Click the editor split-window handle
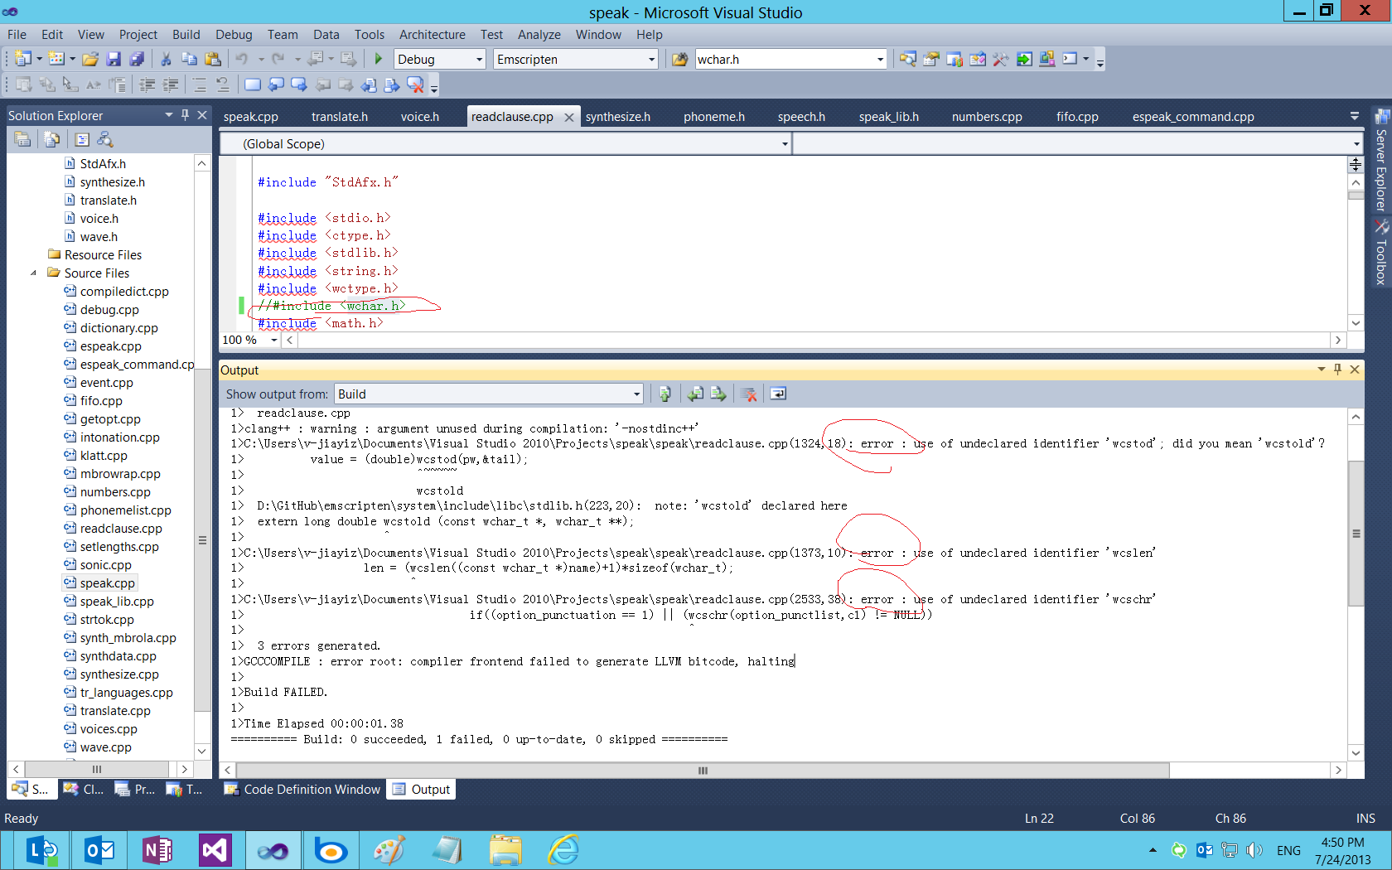The image size is (1392, 870). (x=1356, y=163)
